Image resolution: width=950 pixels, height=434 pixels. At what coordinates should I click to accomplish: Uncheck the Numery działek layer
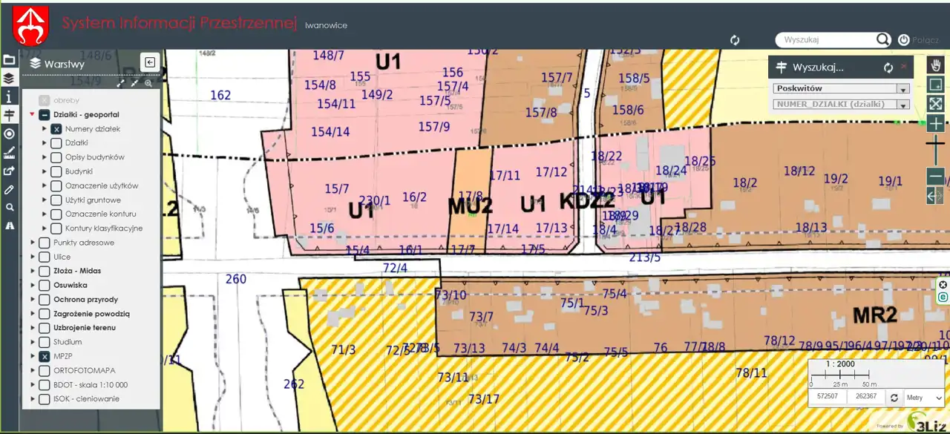(56, 129)
